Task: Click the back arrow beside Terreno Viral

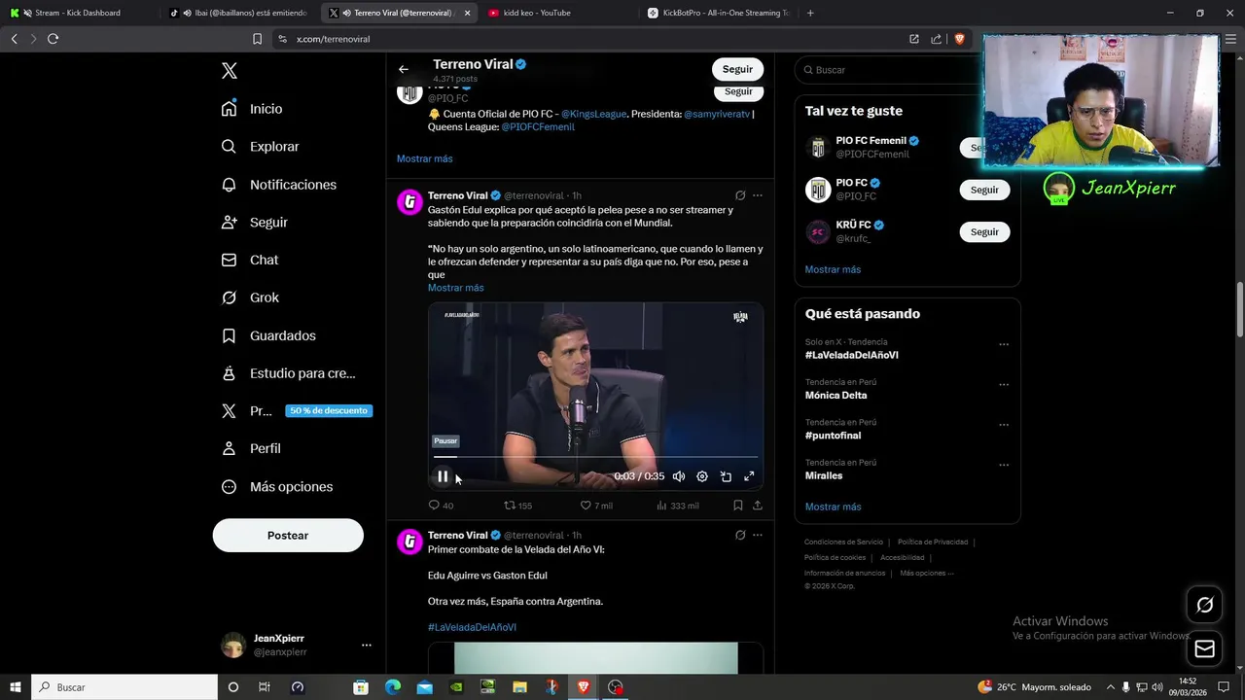Action: tap(404, 69)
